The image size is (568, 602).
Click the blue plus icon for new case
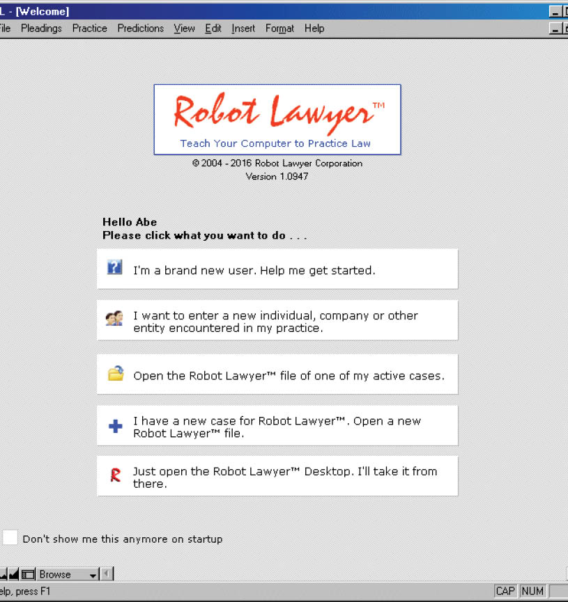(115, 427)
